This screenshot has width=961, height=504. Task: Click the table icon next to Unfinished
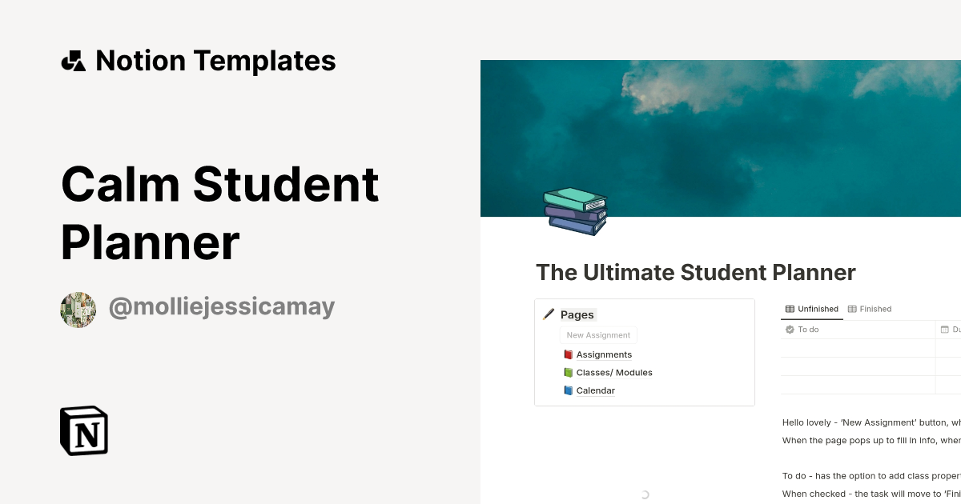click(790, 309)
